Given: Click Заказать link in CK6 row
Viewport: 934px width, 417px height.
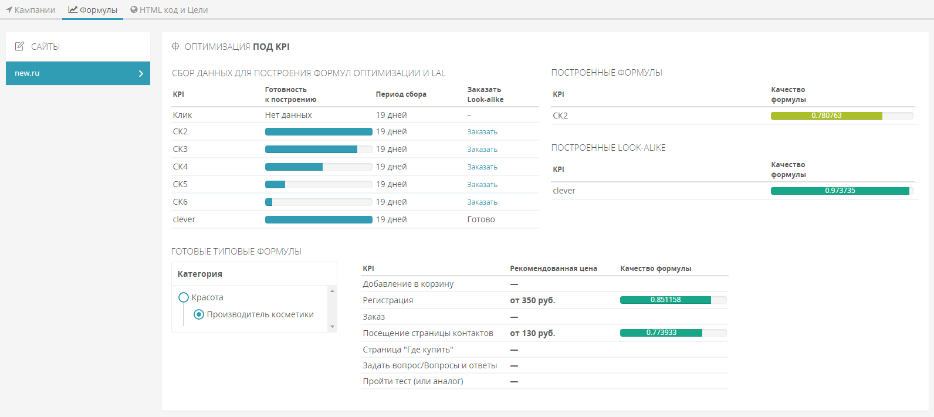Looking at the screenshot, I should [x=482, y=202].
